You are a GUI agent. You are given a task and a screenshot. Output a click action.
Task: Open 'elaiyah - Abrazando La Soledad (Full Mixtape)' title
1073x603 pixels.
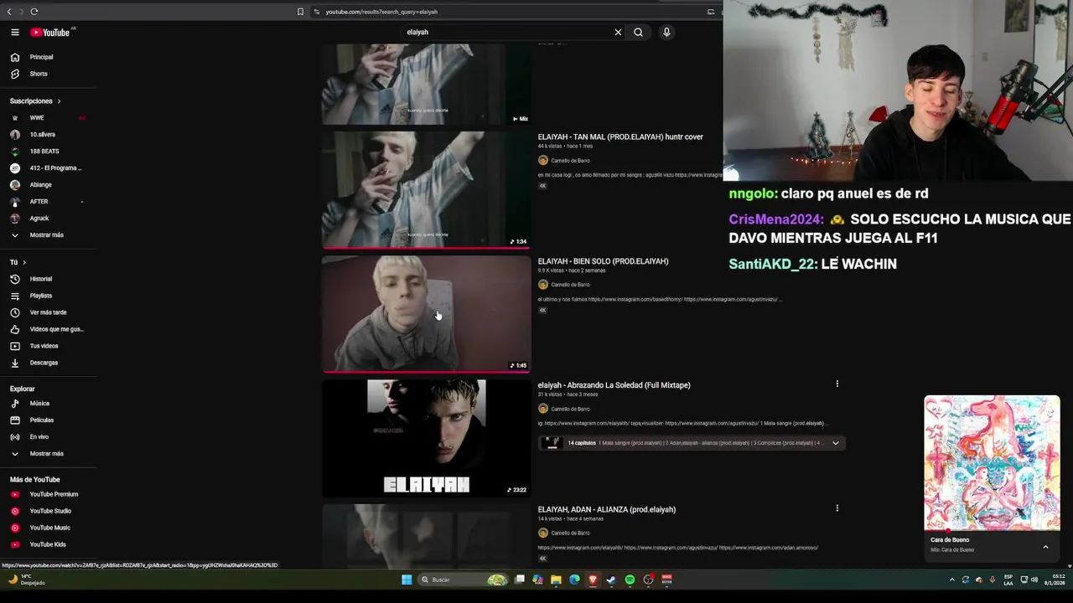[614, 385]
